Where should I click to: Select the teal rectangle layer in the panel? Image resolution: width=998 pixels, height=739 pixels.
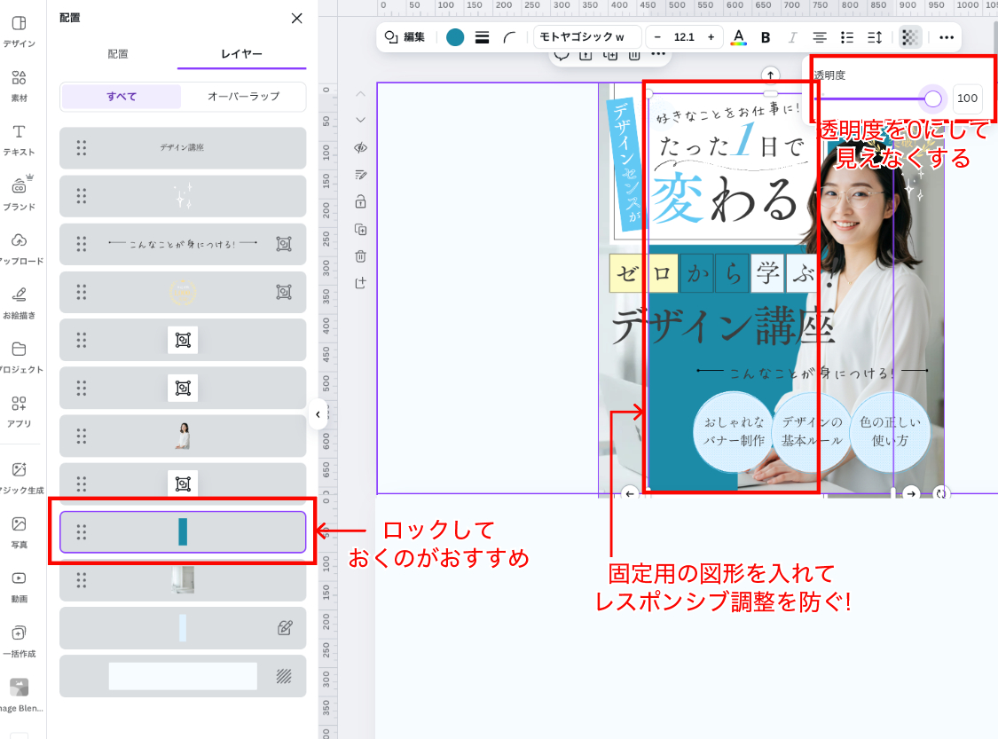(x=182, y=531)
